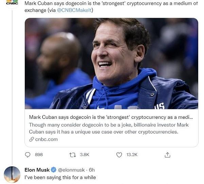Click the 898 replies count
This screenshot has width=204, height=184.
tap(39, 155)
